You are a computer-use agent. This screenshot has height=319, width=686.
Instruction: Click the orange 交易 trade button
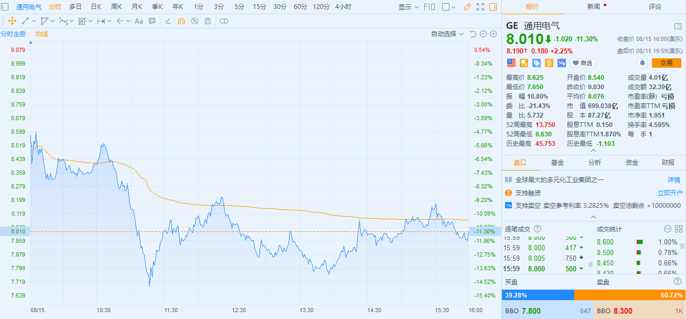666,63
